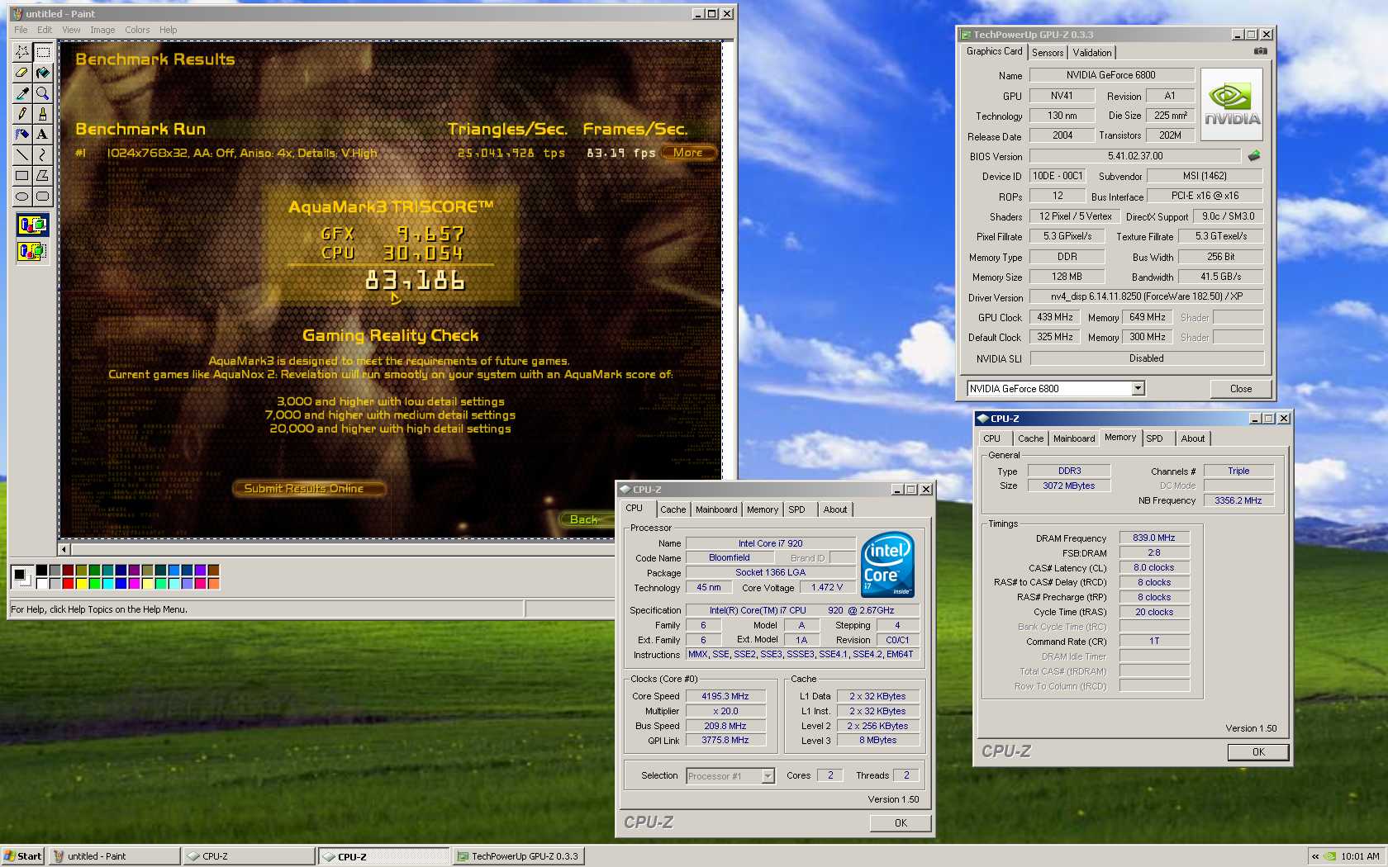Open the Image menu in Paint
This screenshot has width=1388, height=867.
[102, 30]
